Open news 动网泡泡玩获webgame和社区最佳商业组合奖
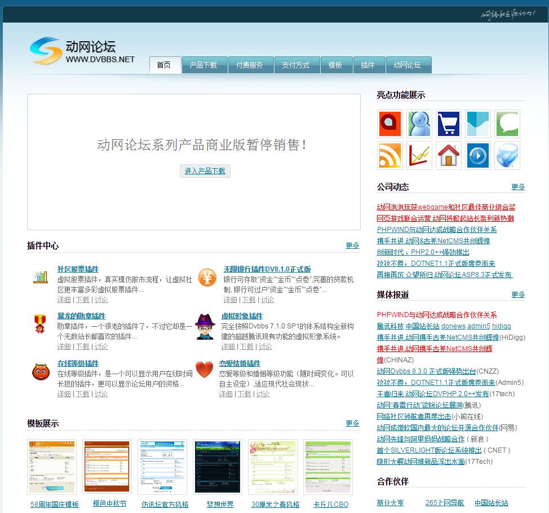The image size is (549, 513). (446, 207)
